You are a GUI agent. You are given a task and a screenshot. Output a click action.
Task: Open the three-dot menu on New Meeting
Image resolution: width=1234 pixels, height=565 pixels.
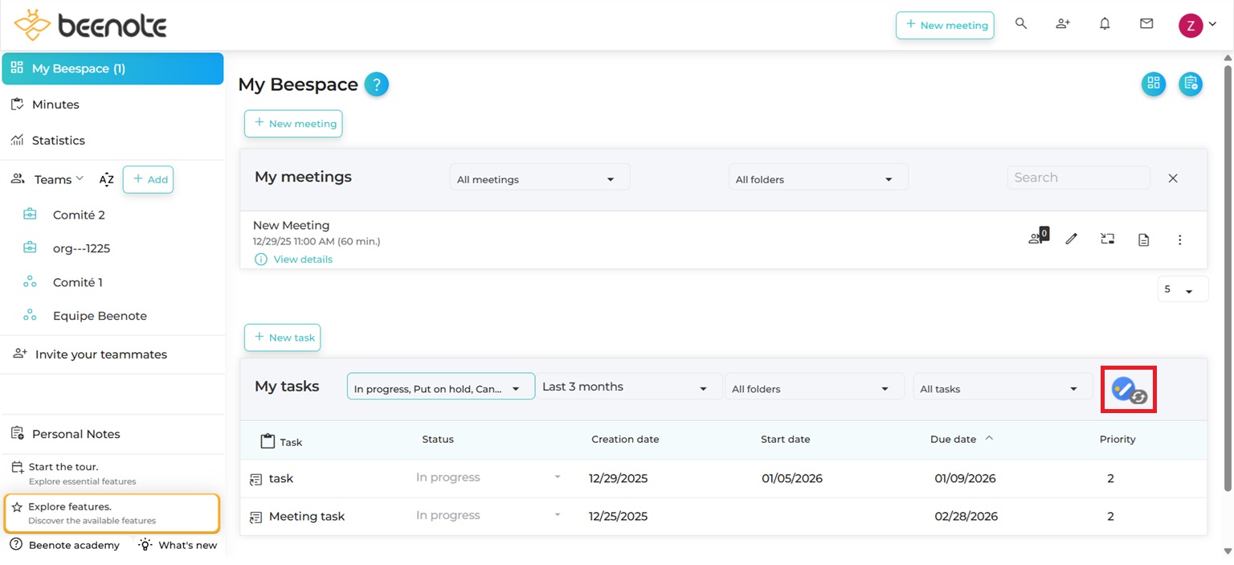pyautogui.click(x=1179, y=239)
